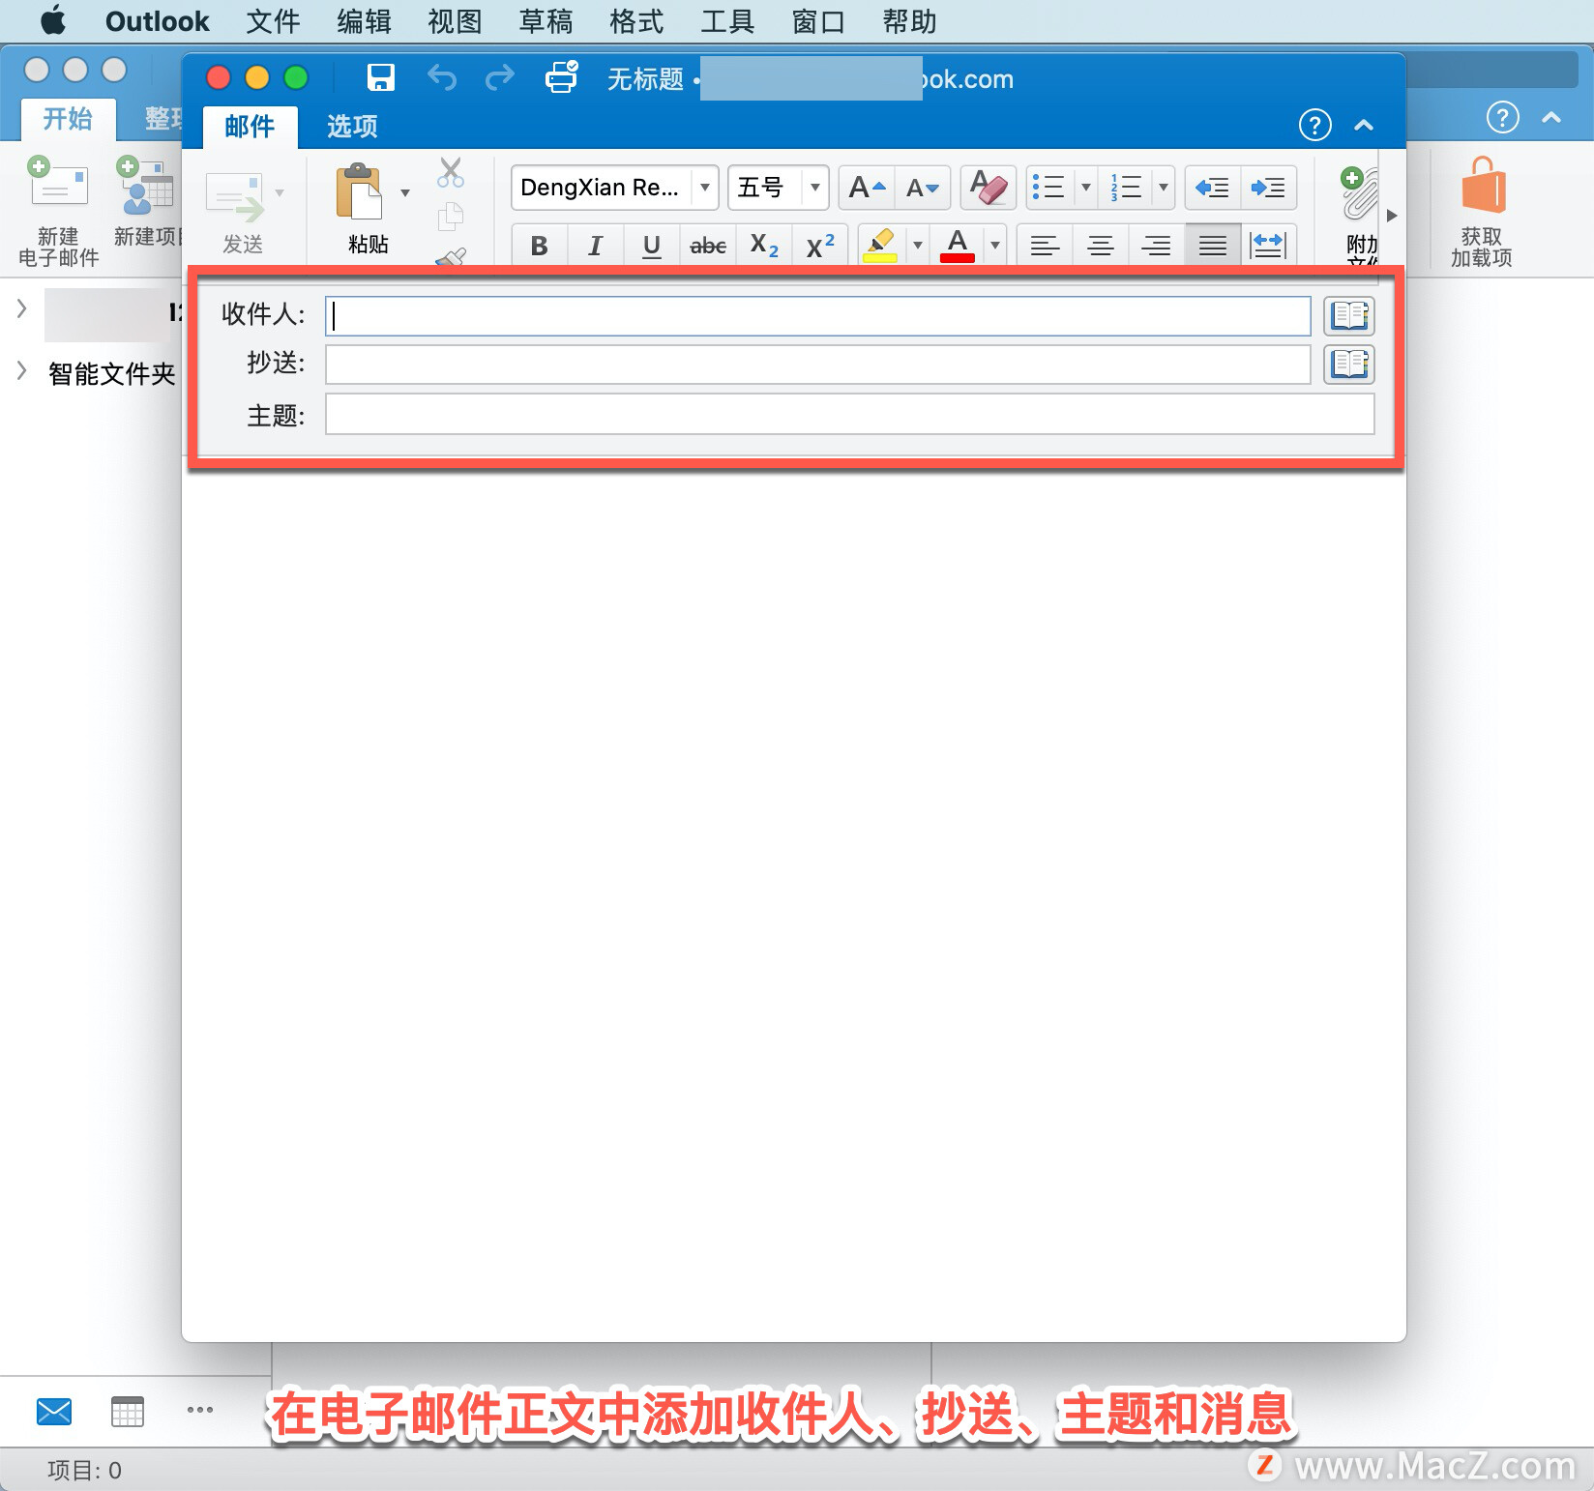Open the 草稿 menu
This screenshot has height=1491, width=1594.
546,21
